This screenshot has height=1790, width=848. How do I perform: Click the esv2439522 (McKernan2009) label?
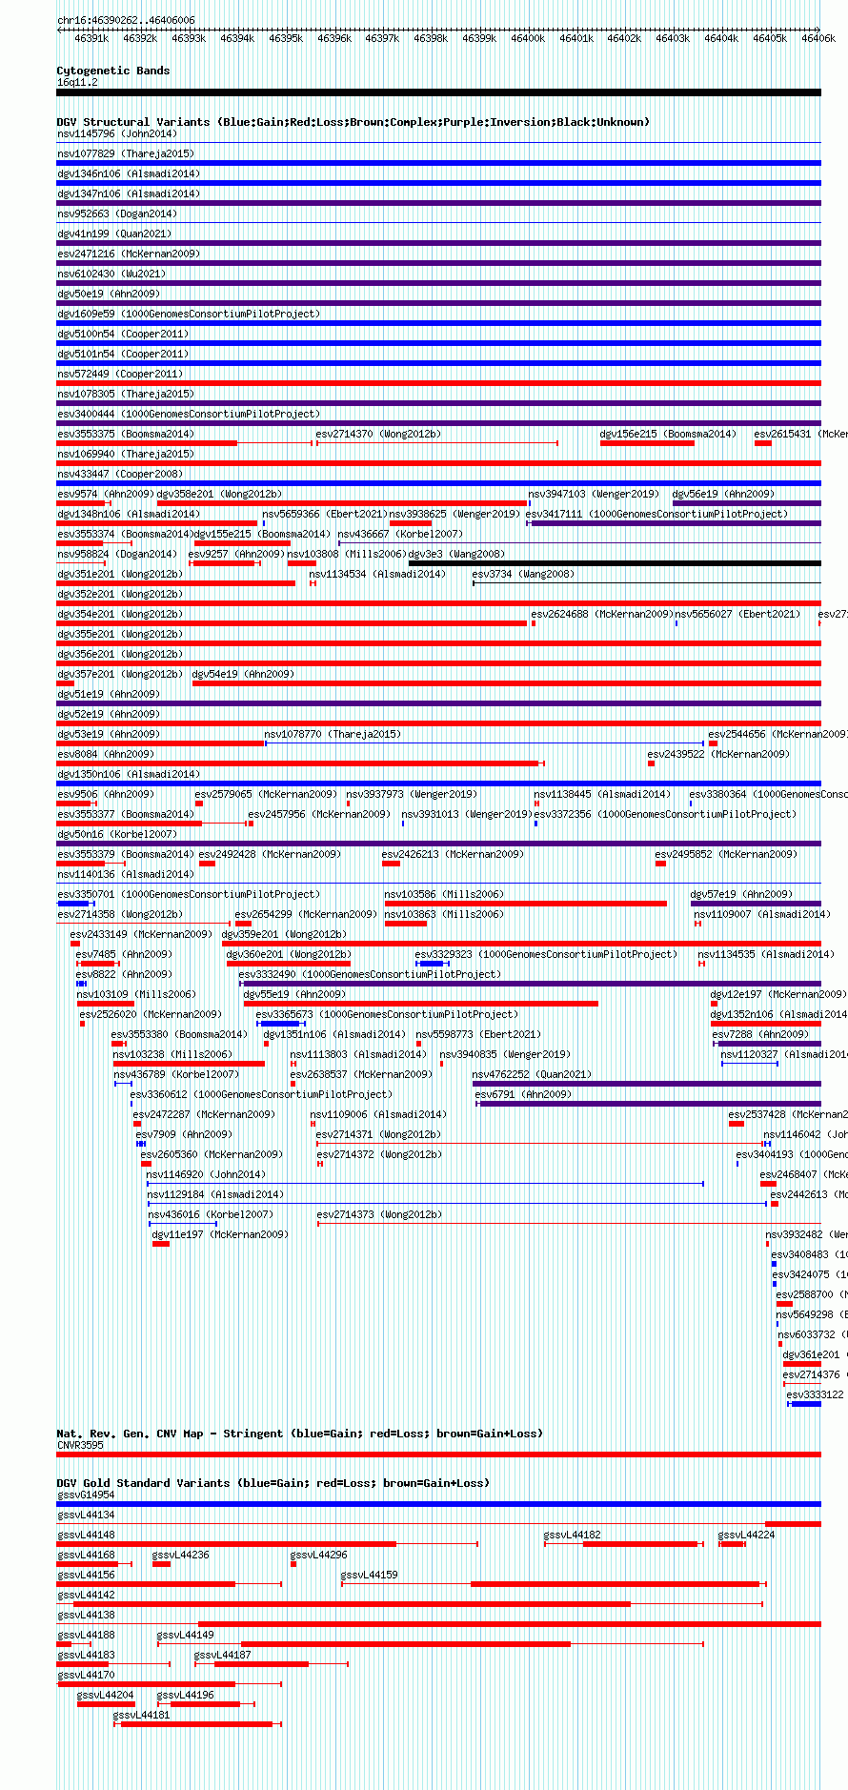pos(718,754)
